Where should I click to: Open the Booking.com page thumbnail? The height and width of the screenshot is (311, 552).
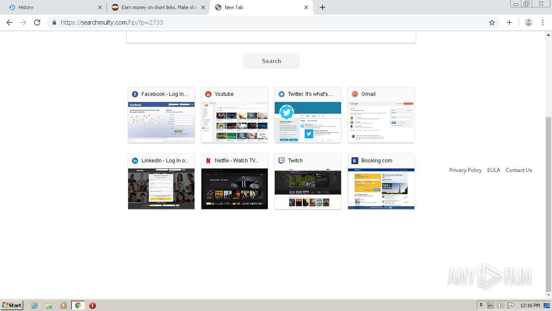tap(381, 189)
